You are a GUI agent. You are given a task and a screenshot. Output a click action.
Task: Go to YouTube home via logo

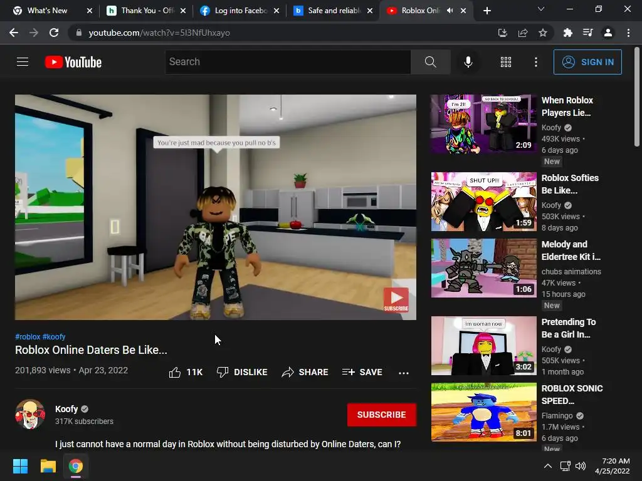tap(73, 62)
